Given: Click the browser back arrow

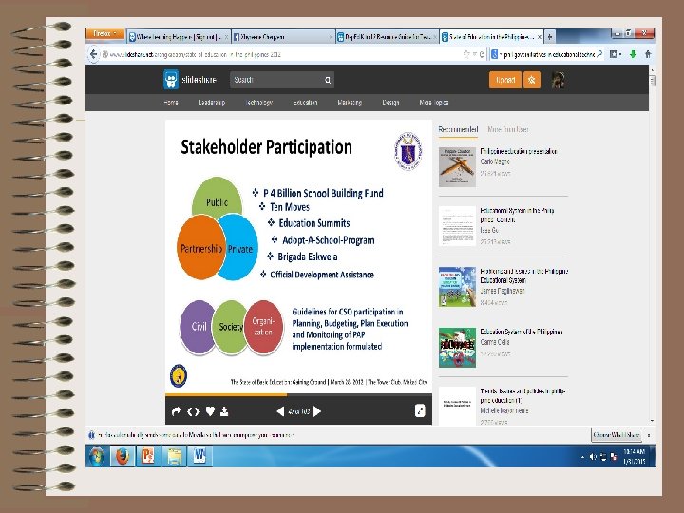Looking at the screenshot, I should pyautogui.click(x=93, y=54).
